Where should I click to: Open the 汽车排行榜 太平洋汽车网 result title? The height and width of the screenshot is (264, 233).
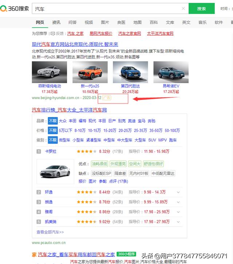[x=69, y=110]
